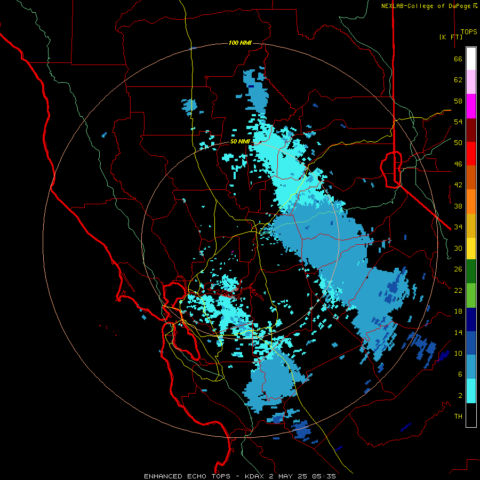Click the legend value 38
Viewport: 480px width, 480px height.
coord(458,206)
